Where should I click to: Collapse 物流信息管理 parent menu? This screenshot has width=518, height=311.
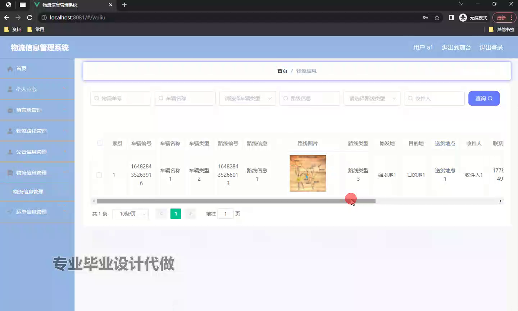(x=37, y=173)
